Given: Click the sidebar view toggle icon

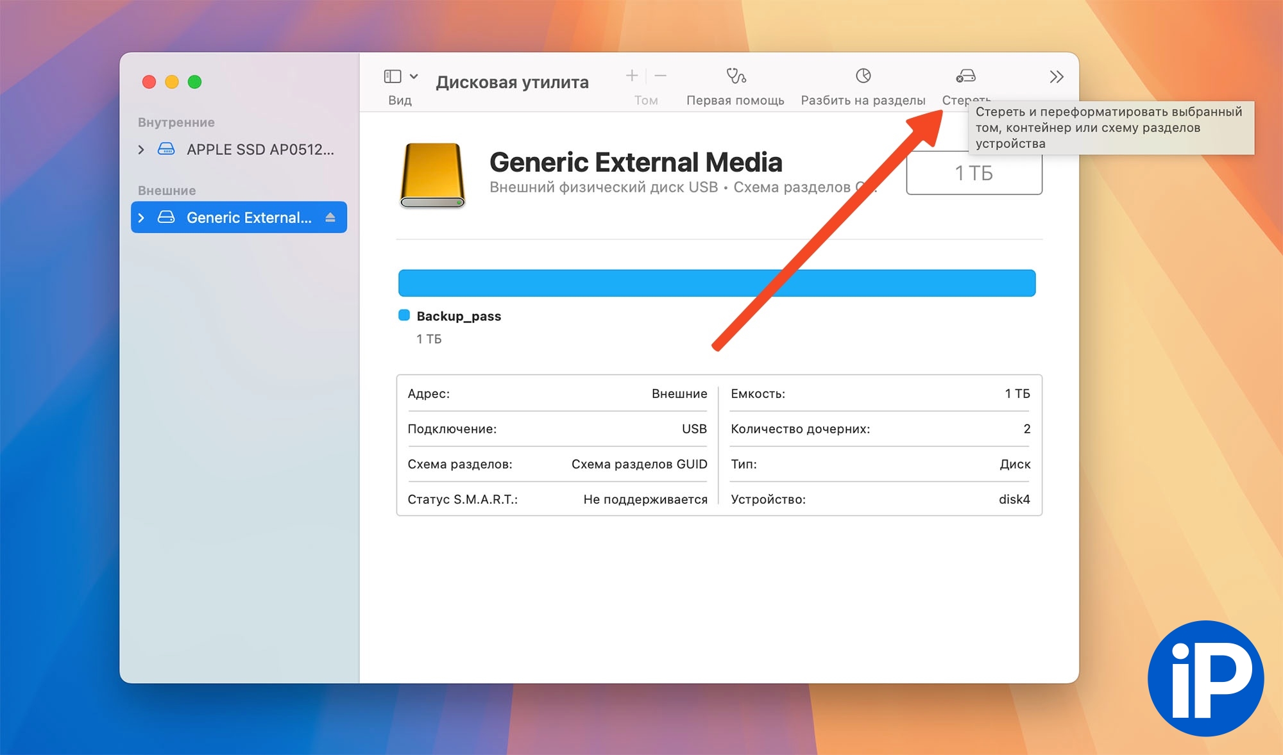Looking at the screenshot, I should (x=393, y=76).
